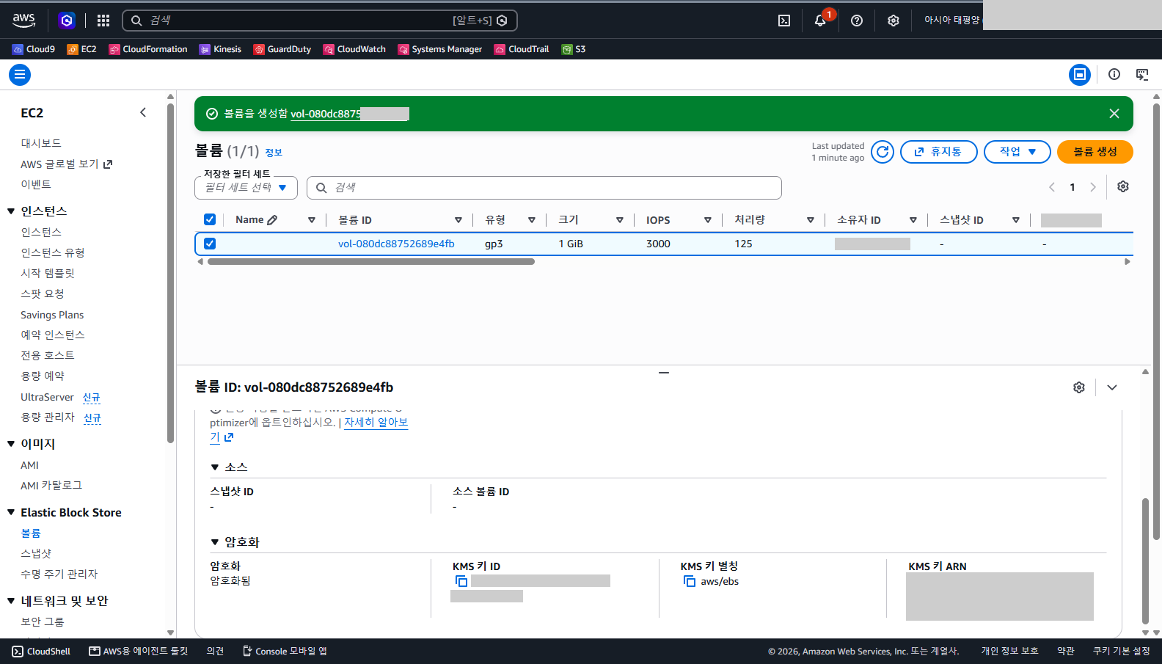
Task: Focus the top AWS search box
Action: (x=320, y=21)
